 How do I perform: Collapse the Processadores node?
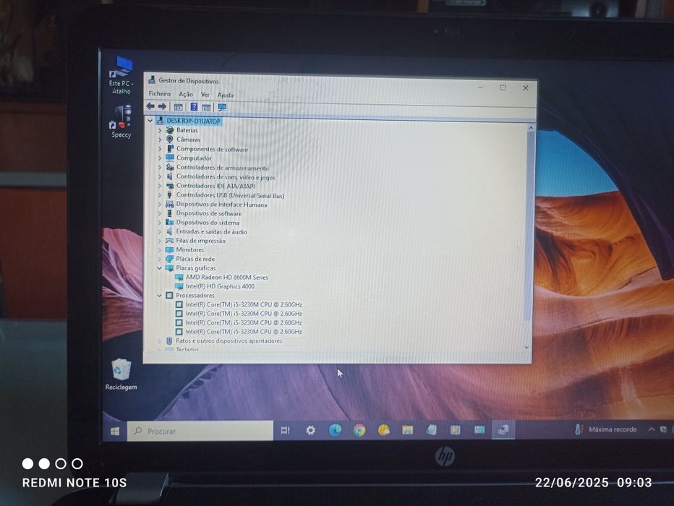point(160,296)
